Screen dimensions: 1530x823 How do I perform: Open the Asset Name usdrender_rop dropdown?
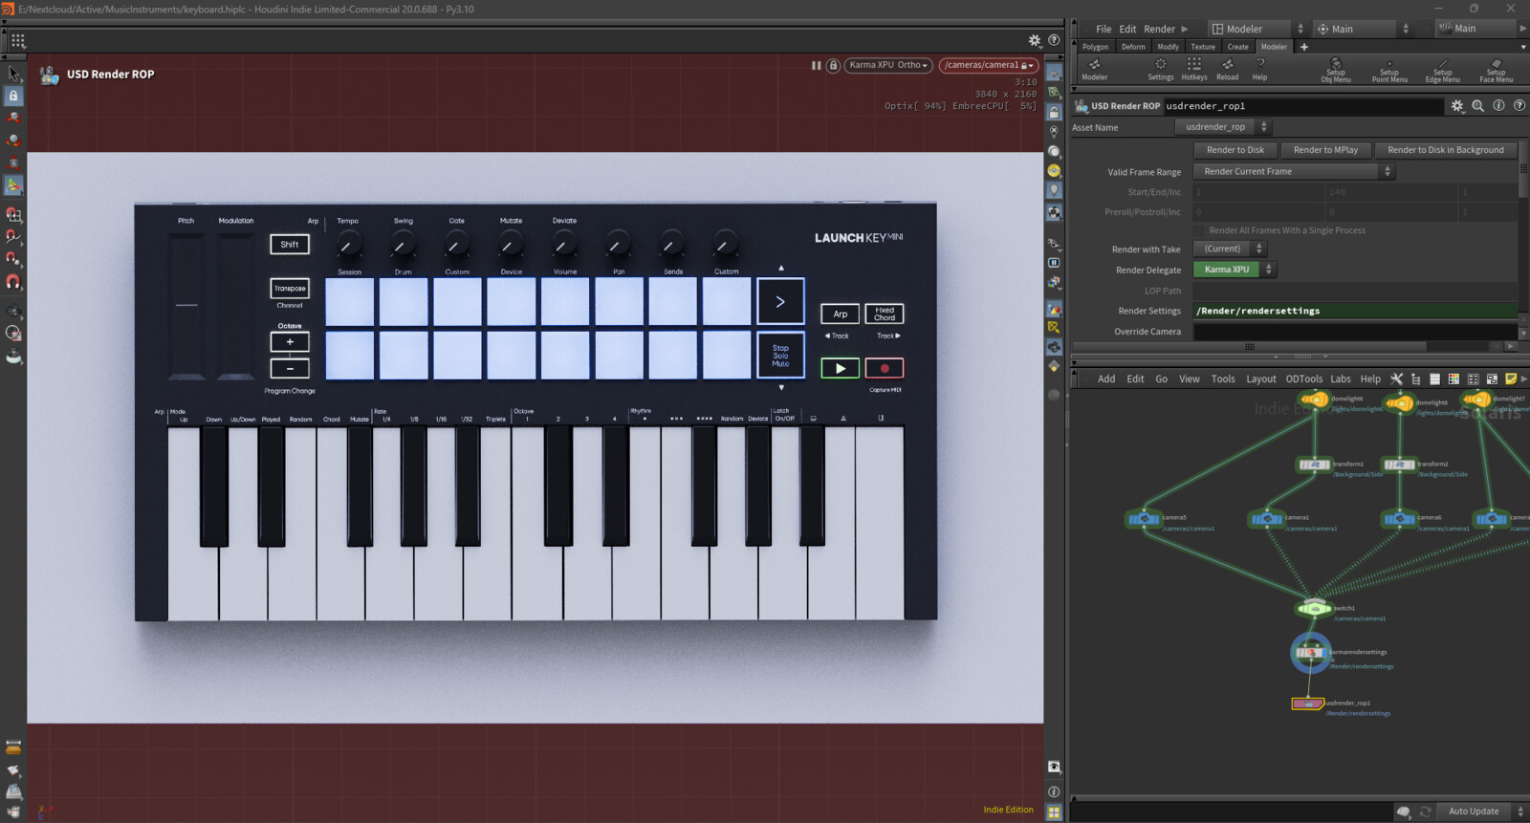[1222, 127]
